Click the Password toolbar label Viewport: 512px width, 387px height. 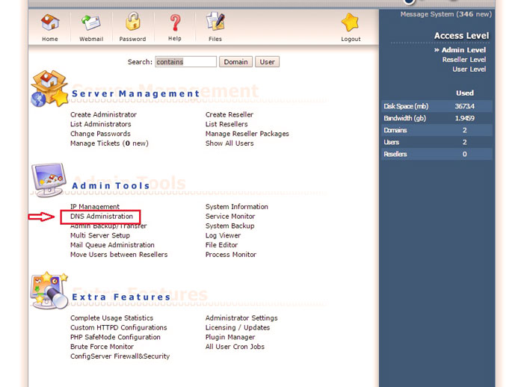[x=132, y=39]
